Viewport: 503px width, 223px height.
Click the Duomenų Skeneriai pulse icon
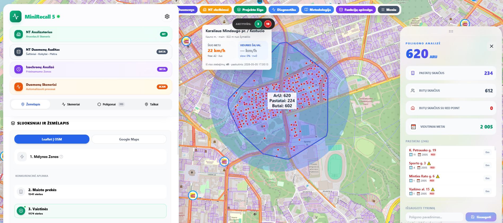click(19, 87)
